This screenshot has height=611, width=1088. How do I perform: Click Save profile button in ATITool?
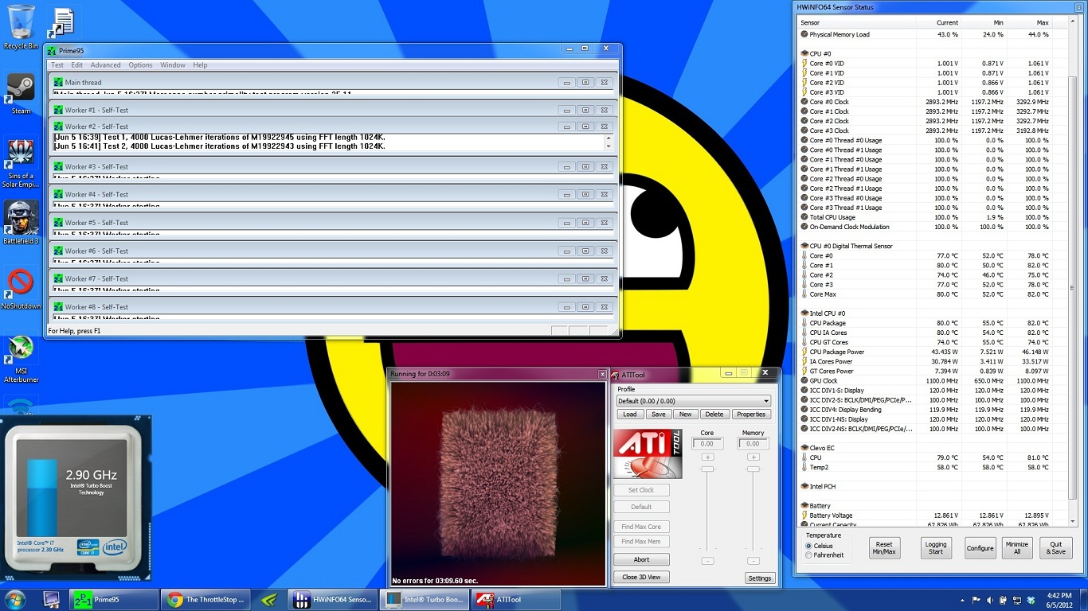[658, 414]
